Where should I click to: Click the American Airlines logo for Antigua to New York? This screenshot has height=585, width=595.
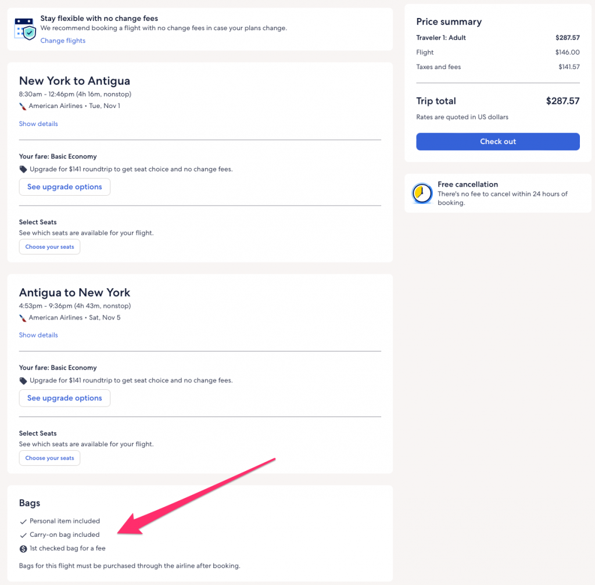(x=23, y=318)
